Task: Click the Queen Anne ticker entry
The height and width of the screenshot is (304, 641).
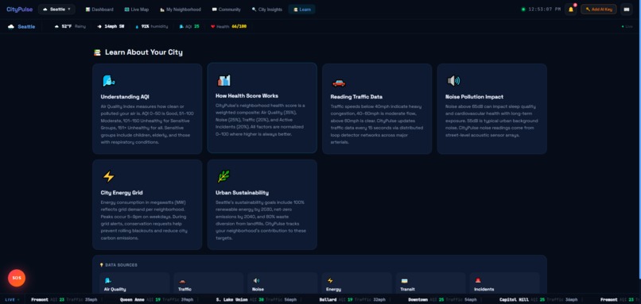Action: click(157, 299)
